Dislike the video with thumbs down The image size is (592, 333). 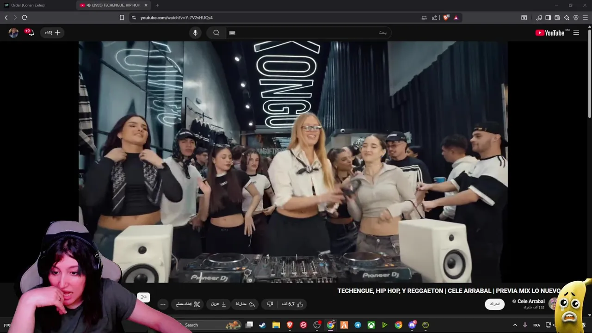point(270,304)
